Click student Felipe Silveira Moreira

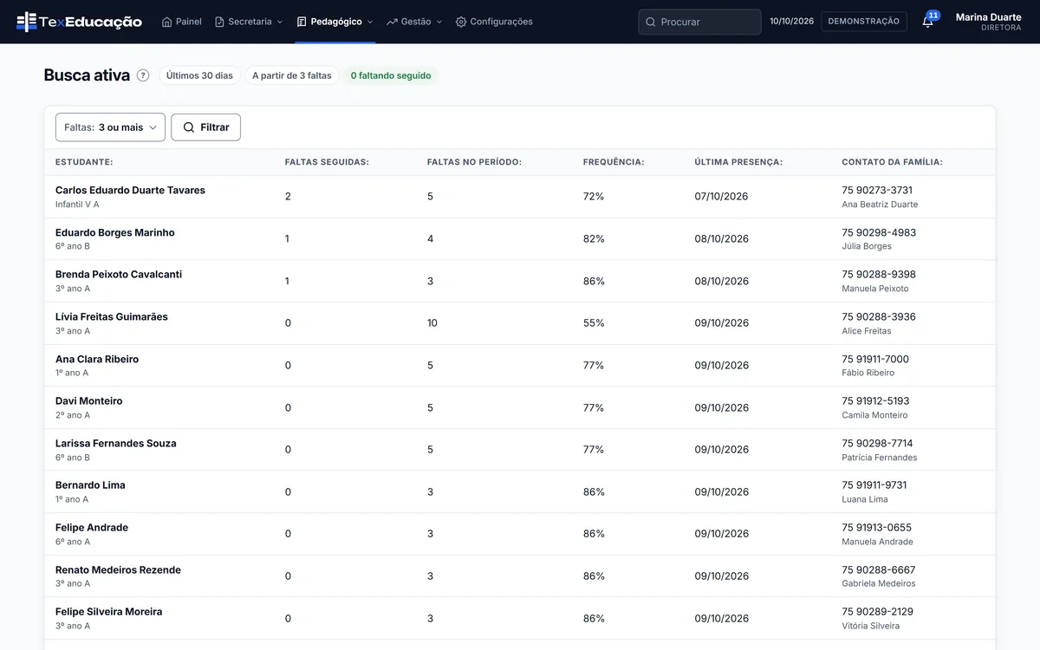[x=109, y=612]
